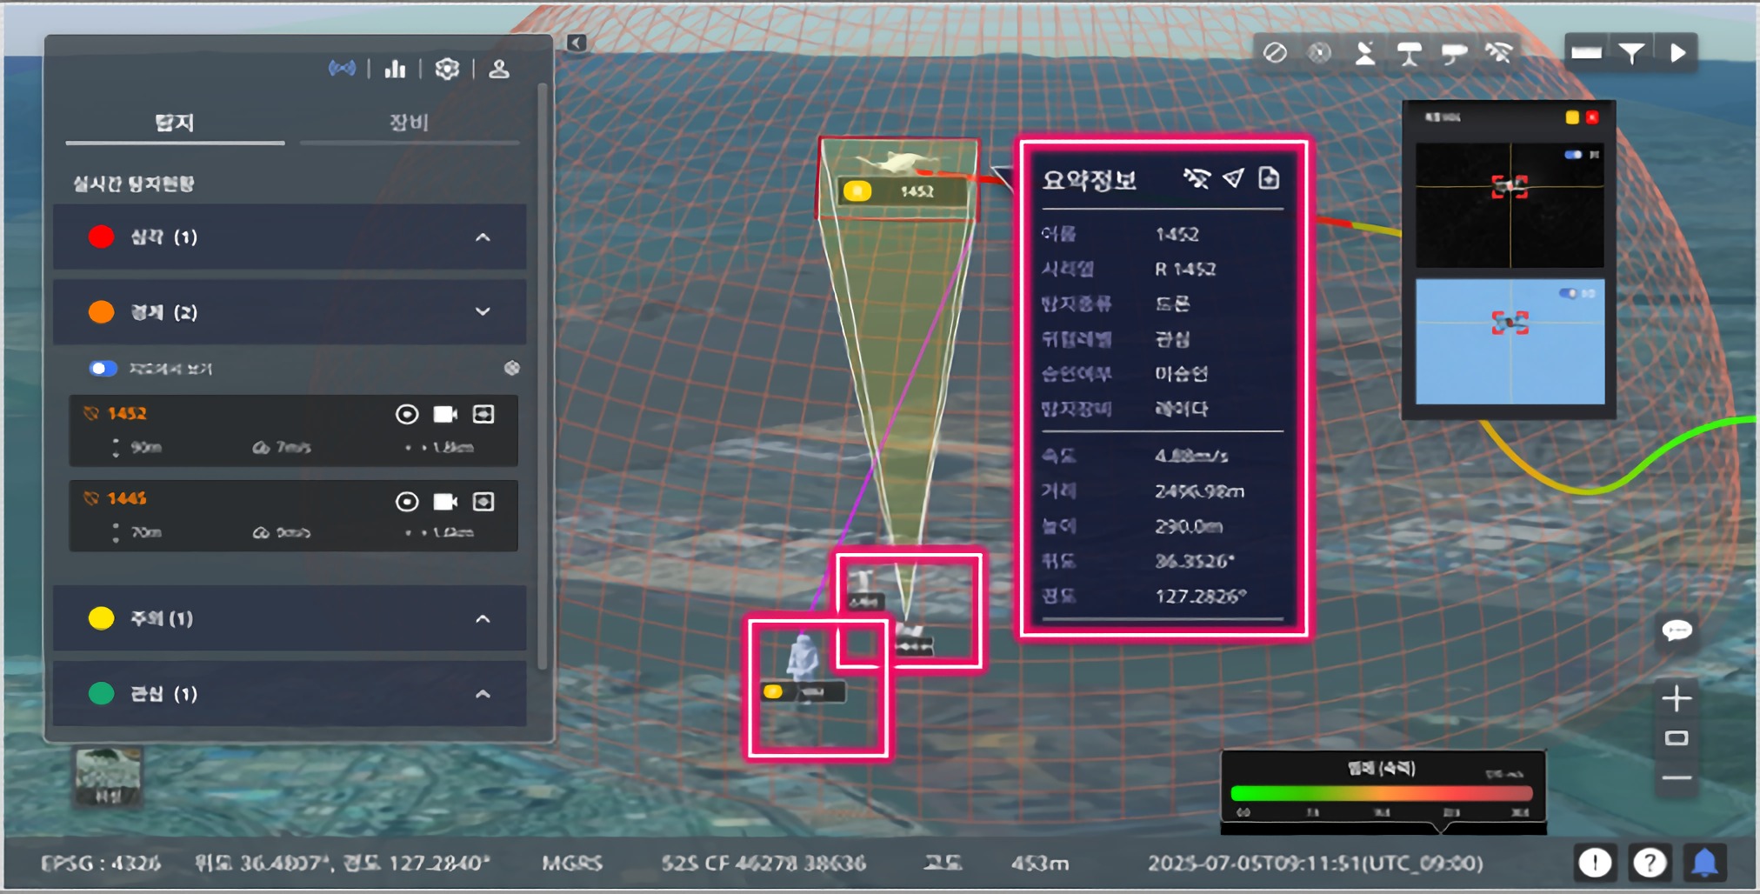Viewport: 1760px width, 894px height.
Task: Click the chat bubble icon on the map
Action: (x=1677, y=630)
